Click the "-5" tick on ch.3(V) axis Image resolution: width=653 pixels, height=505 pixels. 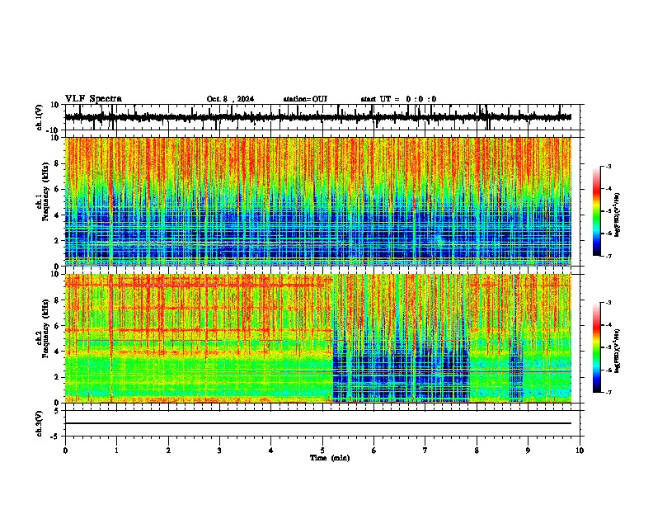55,437
